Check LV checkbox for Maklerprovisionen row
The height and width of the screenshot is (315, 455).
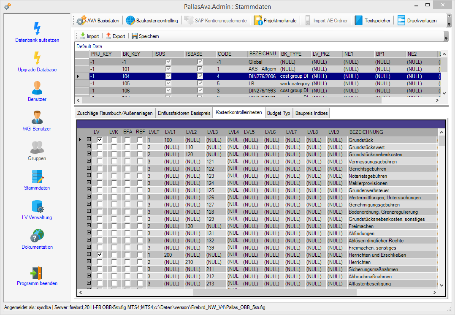[100, 183]
